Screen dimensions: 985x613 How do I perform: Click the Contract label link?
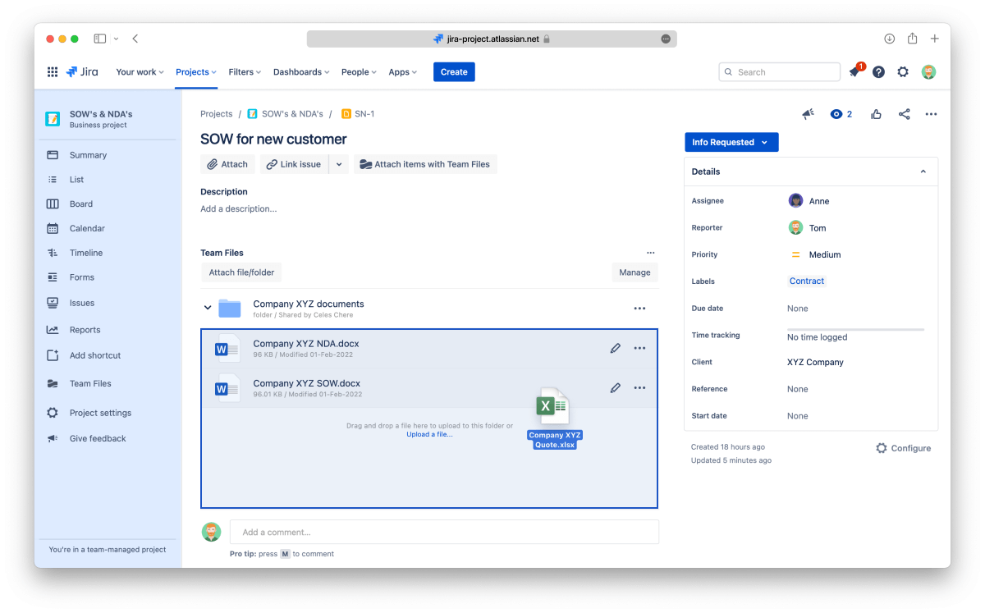tap(807, 281)
